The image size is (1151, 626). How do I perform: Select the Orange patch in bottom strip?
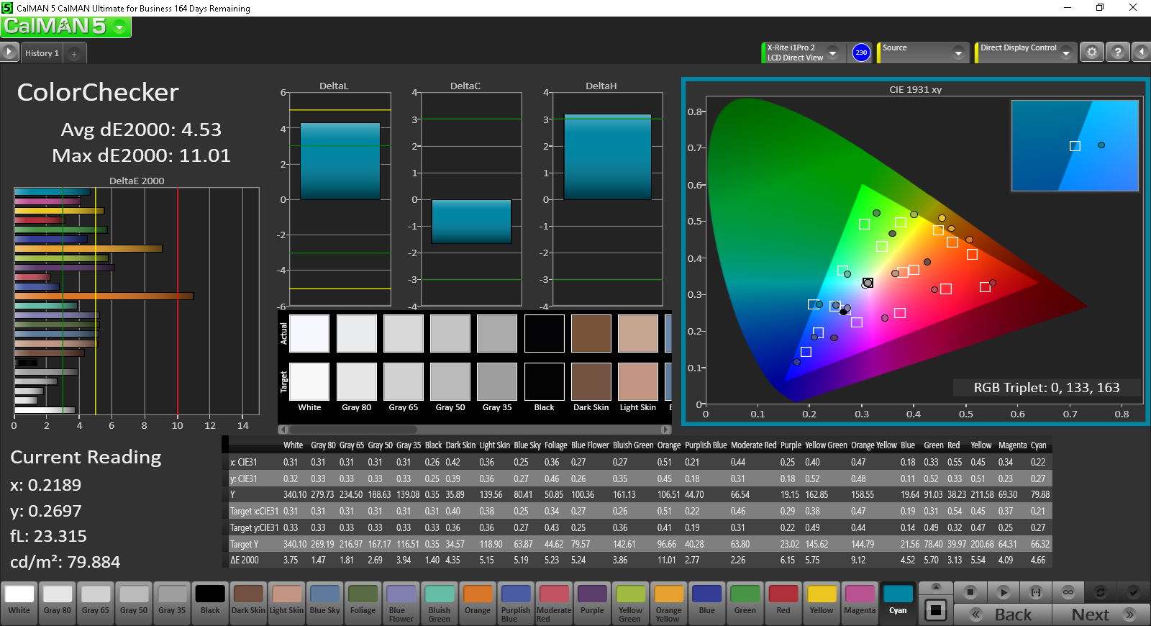point(478,602)
